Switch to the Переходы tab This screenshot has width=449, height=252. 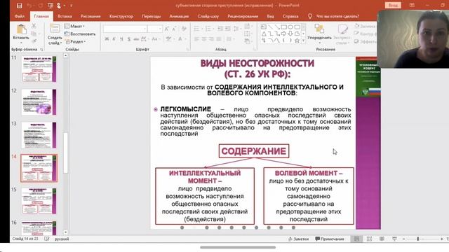152,16
